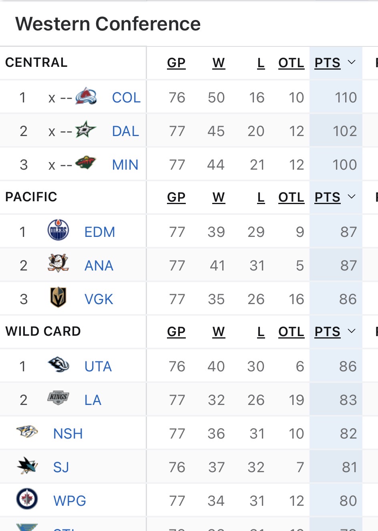This screenshot has height=531, width=378.
Task: Sort Pacific table by OTL column
Action: (291, 197)
